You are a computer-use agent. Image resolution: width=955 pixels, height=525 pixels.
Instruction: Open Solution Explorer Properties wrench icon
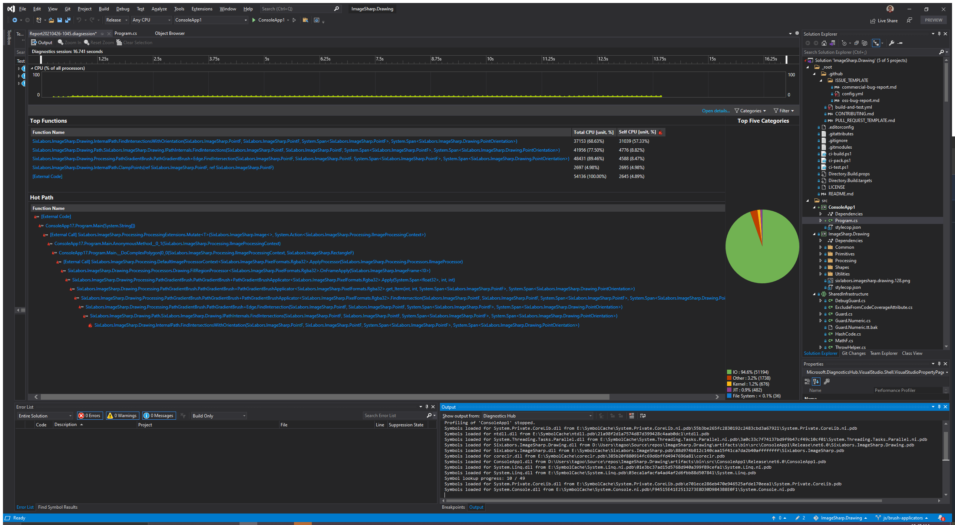892,43
